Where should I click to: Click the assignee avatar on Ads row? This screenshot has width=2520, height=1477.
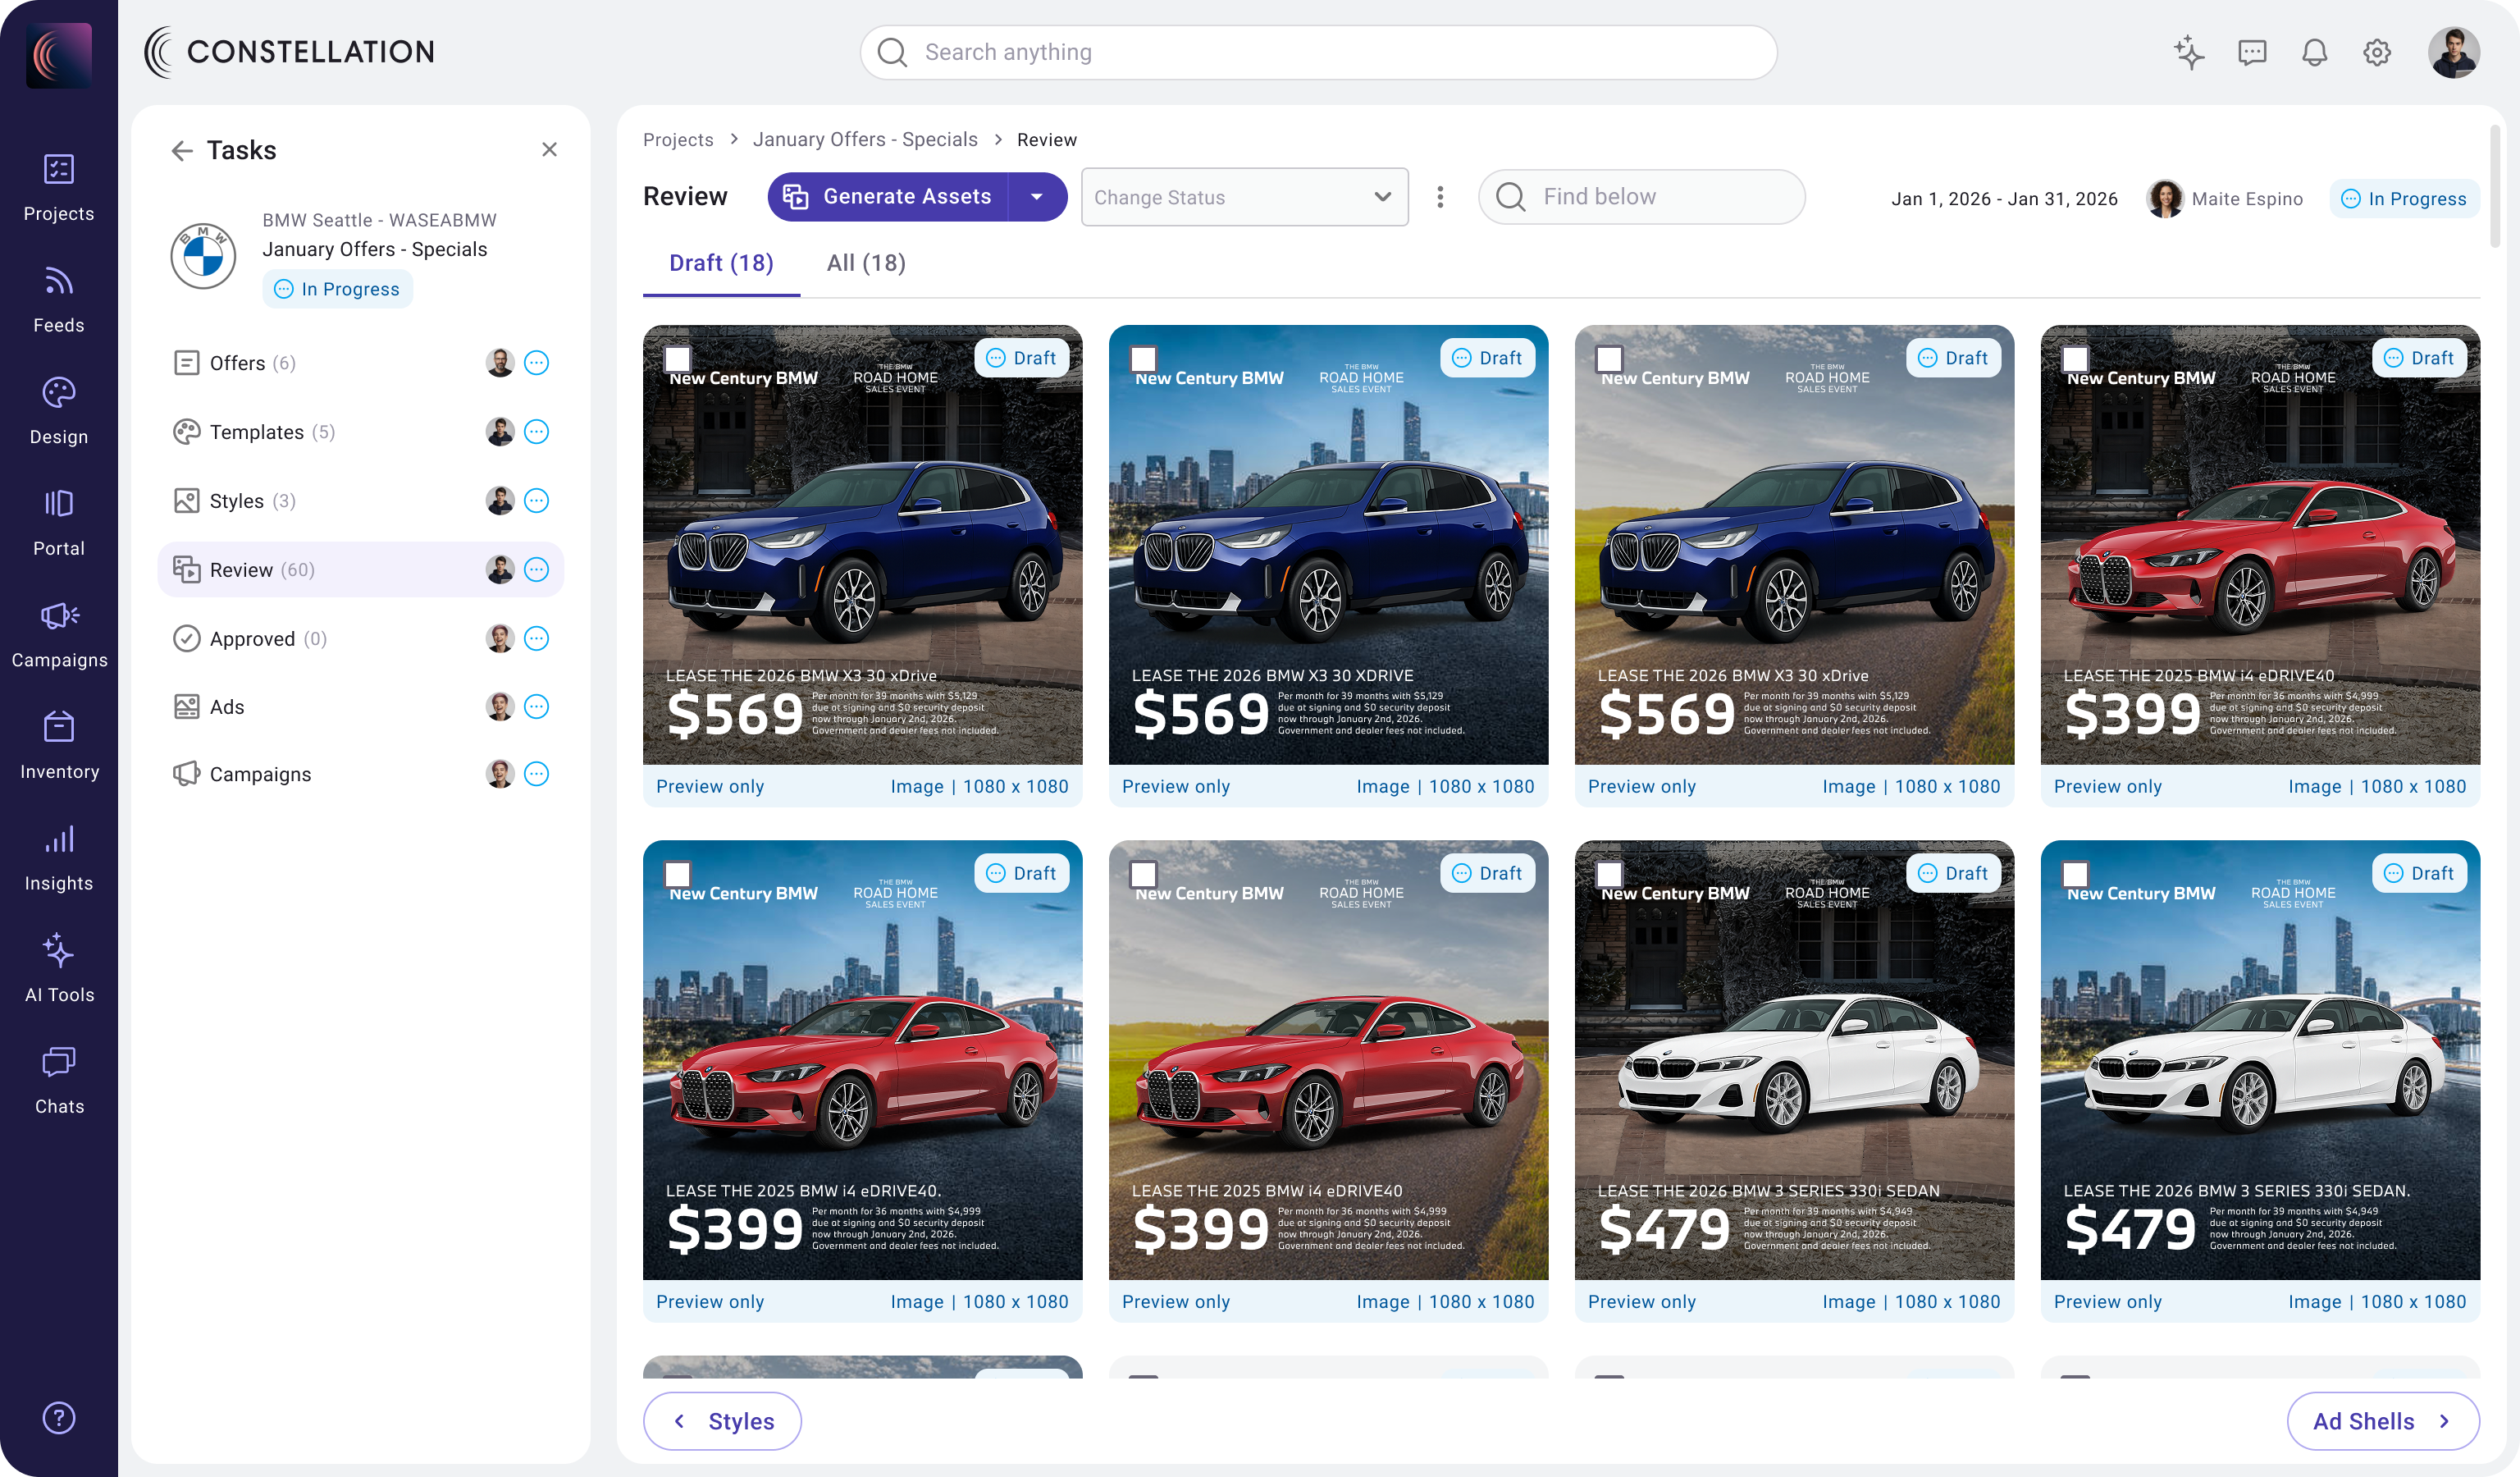(x=500, y=707)
